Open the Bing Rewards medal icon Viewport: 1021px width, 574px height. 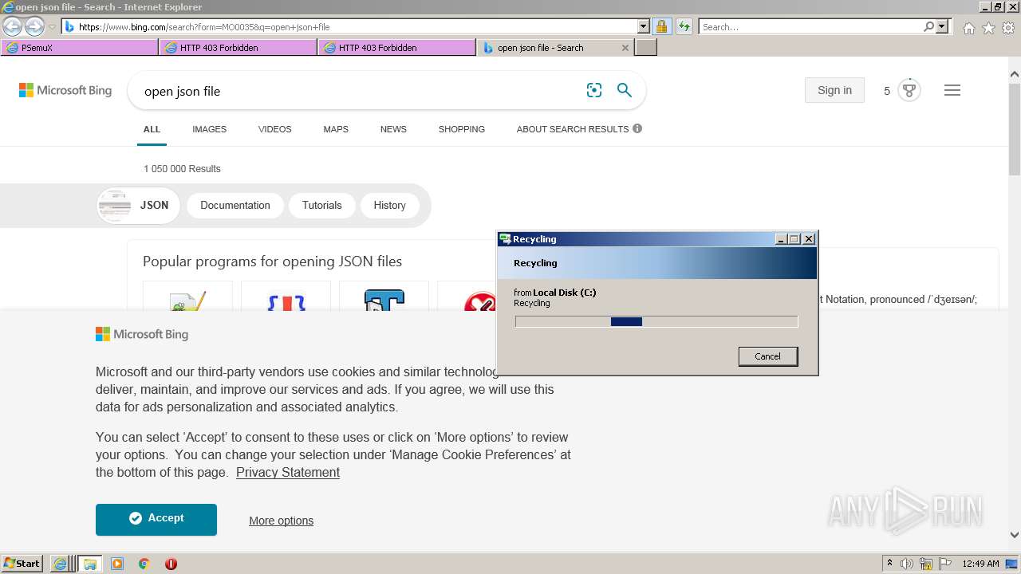coord(909,90)
